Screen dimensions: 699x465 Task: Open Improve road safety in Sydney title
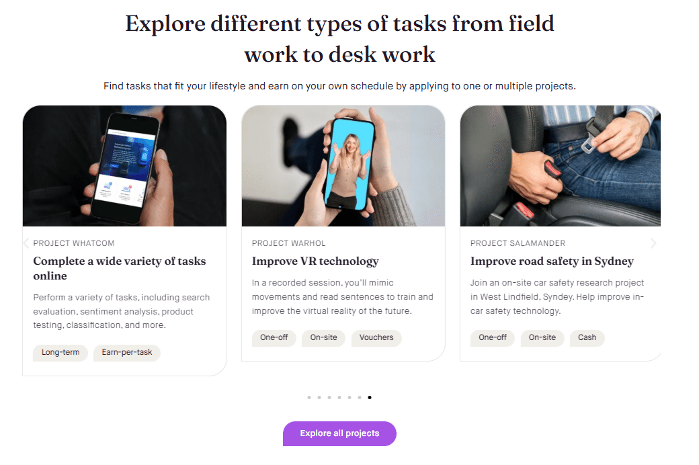tap(552, 261)
